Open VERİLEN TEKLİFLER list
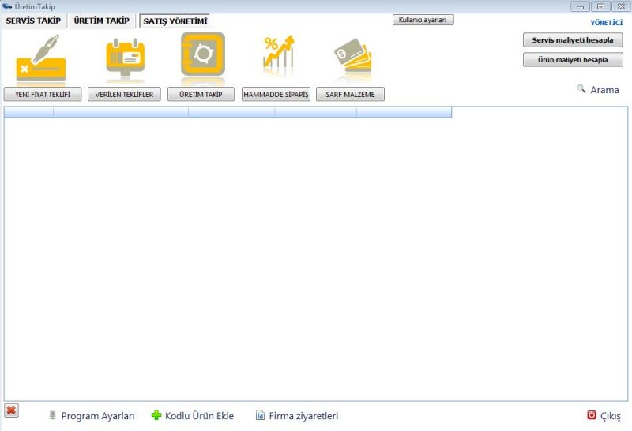Viewport: 632px width, 431px height. 124,94
